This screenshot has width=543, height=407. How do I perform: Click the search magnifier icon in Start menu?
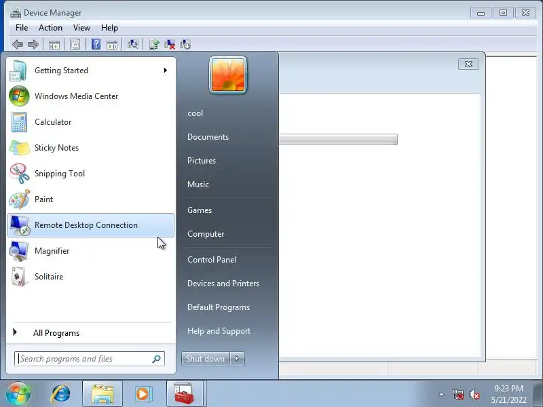pos(157,359)
